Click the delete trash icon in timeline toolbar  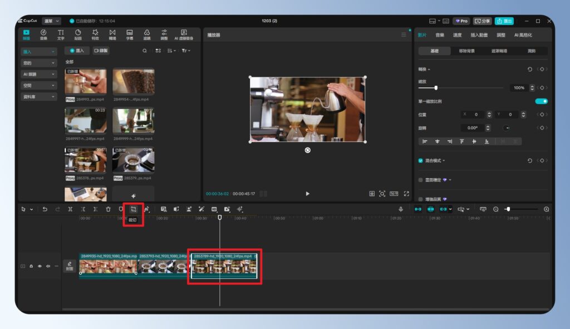108,209
